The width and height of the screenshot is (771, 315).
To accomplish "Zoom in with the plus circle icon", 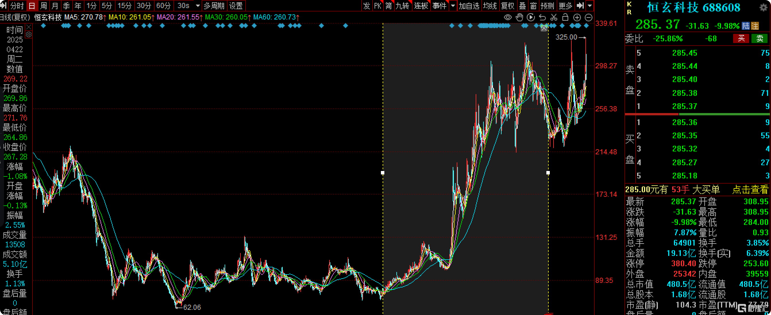I will point(577,17).
